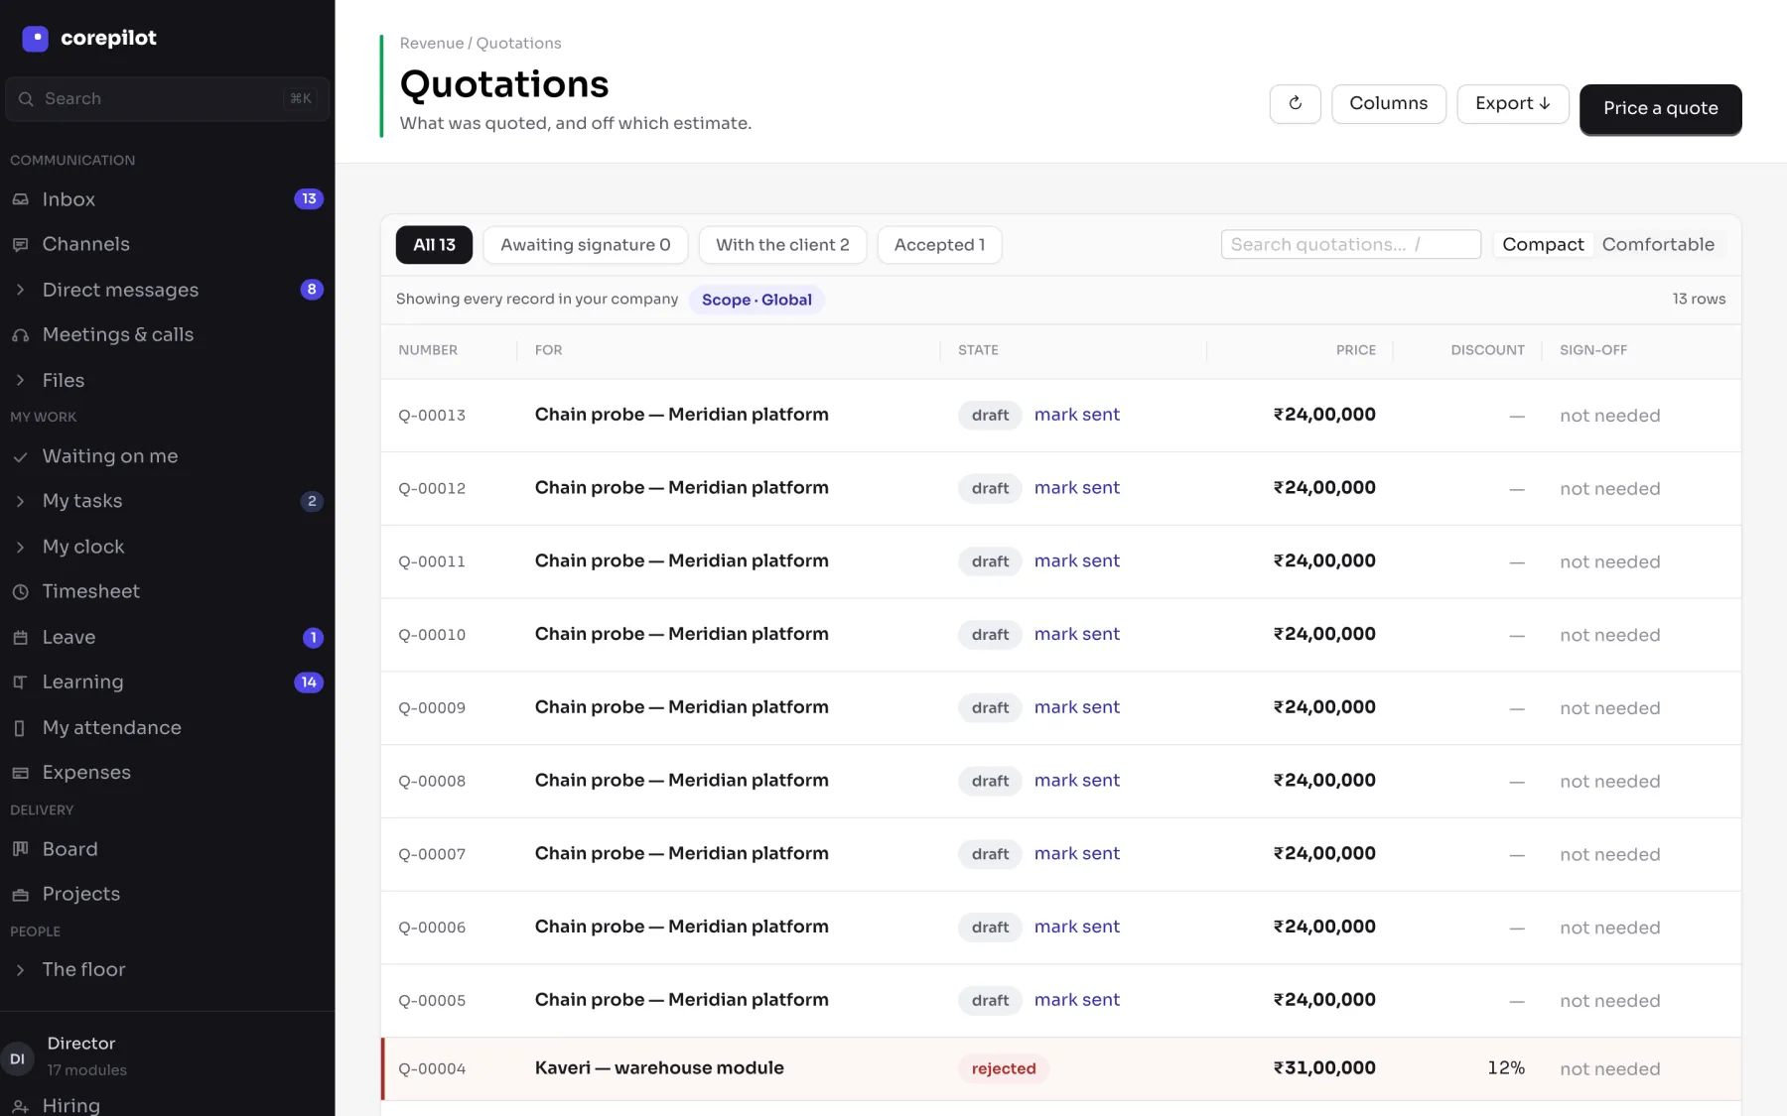Click the Inbox 13 unread badge
1787x1116 pixels.
tap(309, 199)
